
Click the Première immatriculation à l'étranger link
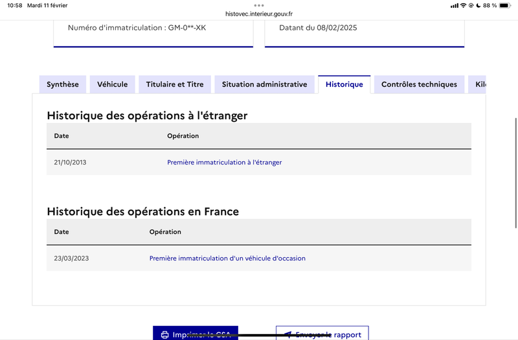[x=224, y=163]
